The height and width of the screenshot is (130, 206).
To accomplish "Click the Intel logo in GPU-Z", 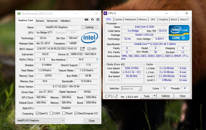I will click(x=89, y=38).
